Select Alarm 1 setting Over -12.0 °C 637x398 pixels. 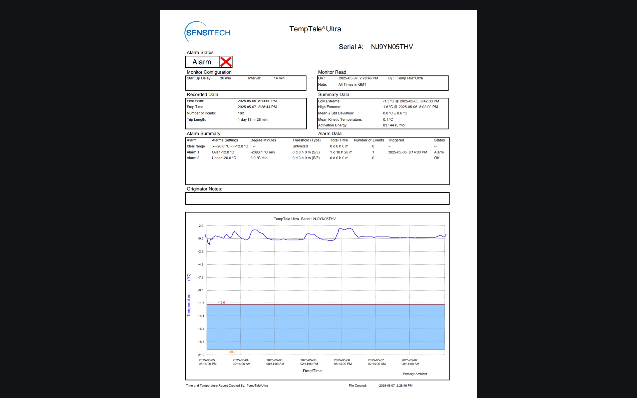(223, 152)
